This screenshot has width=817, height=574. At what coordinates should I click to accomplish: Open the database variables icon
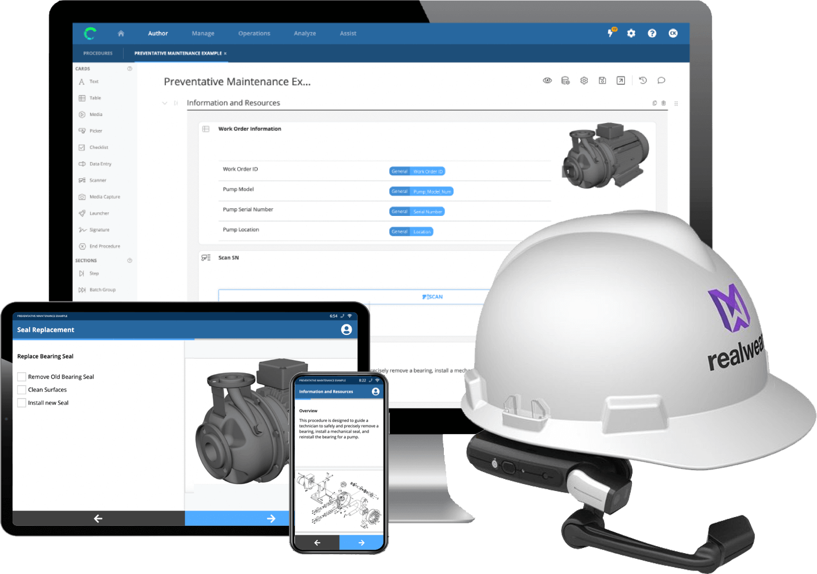[565, 81]
